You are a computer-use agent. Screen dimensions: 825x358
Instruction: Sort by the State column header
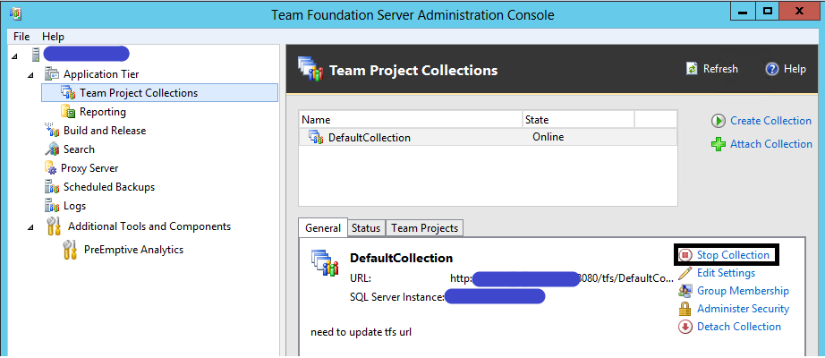tap(578, 120)
